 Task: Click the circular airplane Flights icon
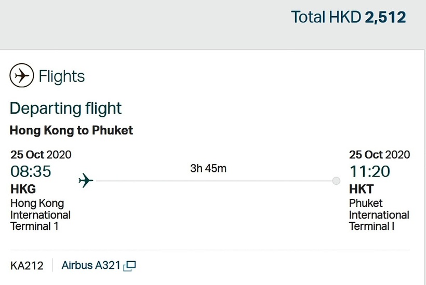point(21,76)
